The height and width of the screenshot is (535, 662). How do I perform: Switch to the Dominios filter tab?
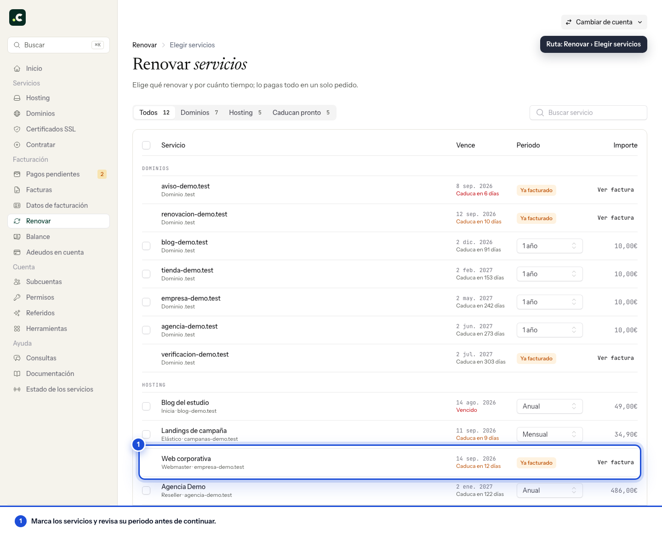point(199,113)
